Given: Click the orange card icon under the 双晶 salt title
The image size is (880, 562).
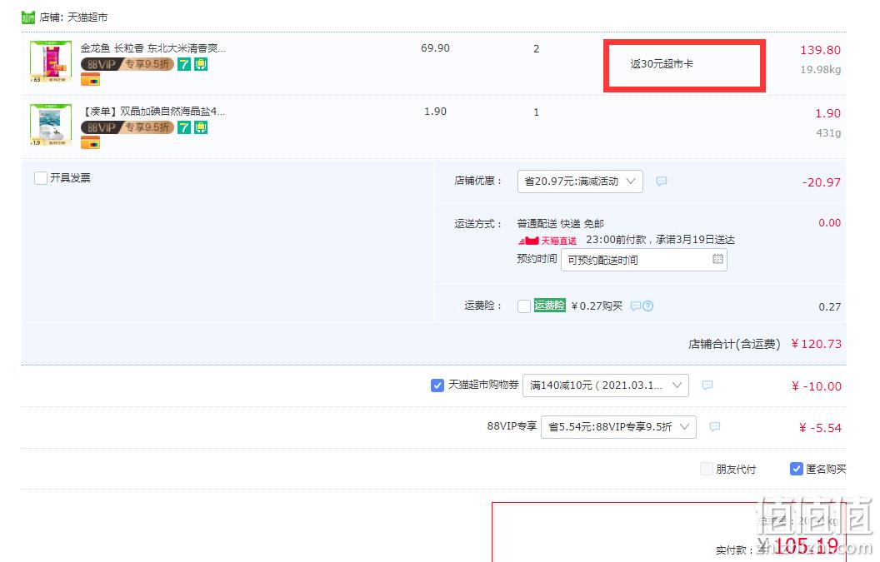Looking at the screenshot, I should coord(90,143).
